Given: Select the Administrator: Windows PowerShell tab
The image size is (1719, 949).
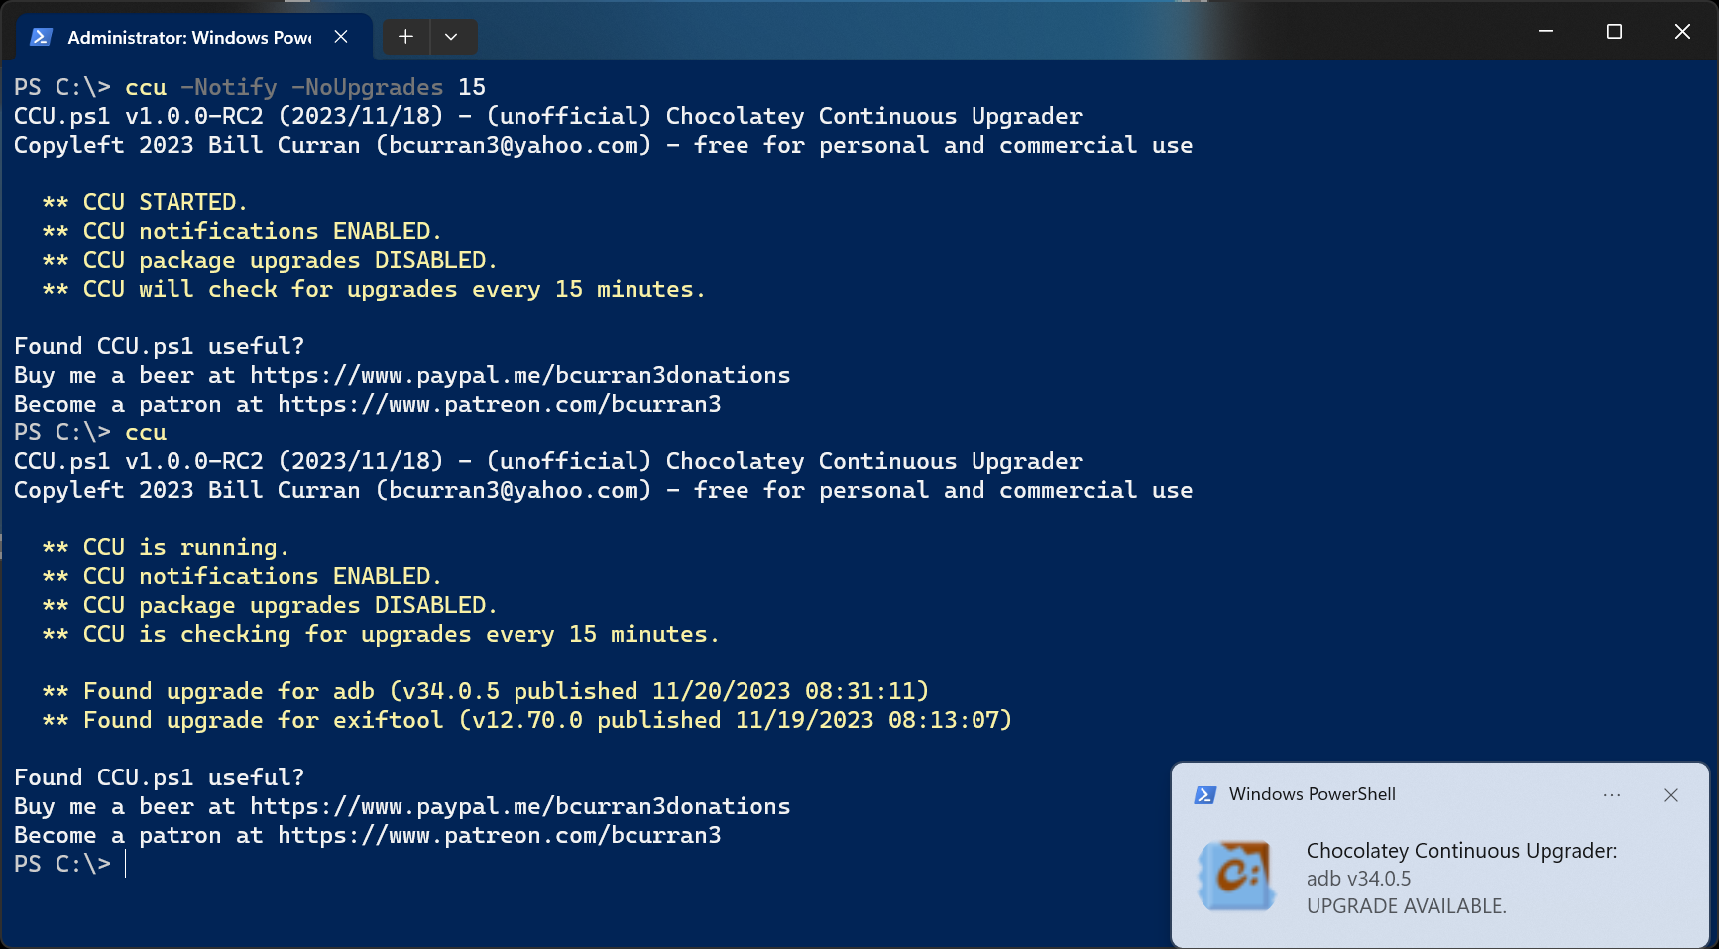Looking at the screenshot, I should [188, 37].
